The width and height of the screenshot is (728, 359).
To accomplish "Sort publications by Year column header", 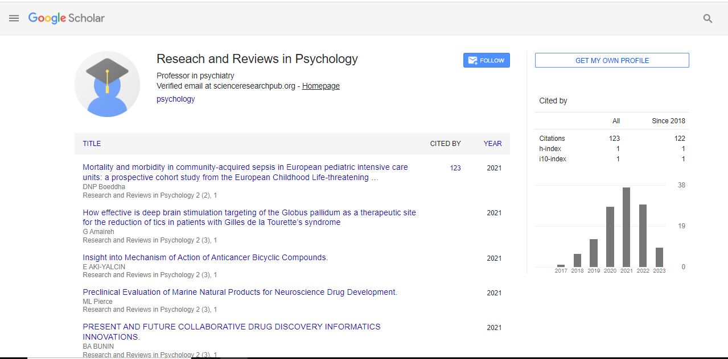I will pyautogui.click(x=492, y=144).
